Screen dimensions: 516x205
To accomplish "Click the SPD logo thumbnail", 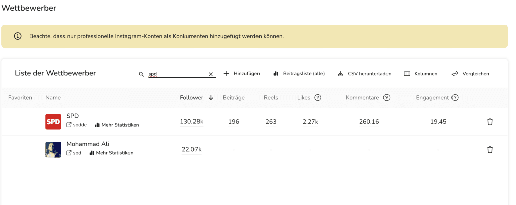I will pos(53,122).
